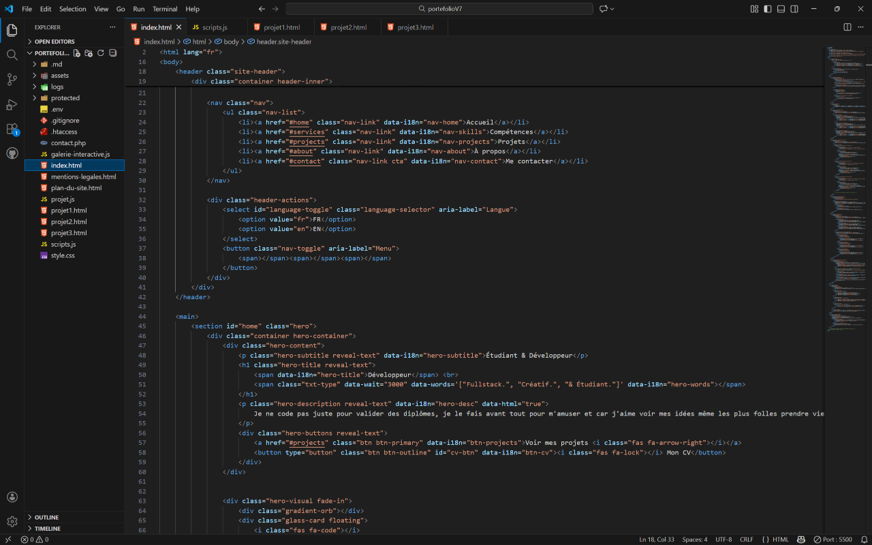This screenshot has height=545, width=872.
Task: Open the Extensions view with the badge
Action: [x=12, y=129]
